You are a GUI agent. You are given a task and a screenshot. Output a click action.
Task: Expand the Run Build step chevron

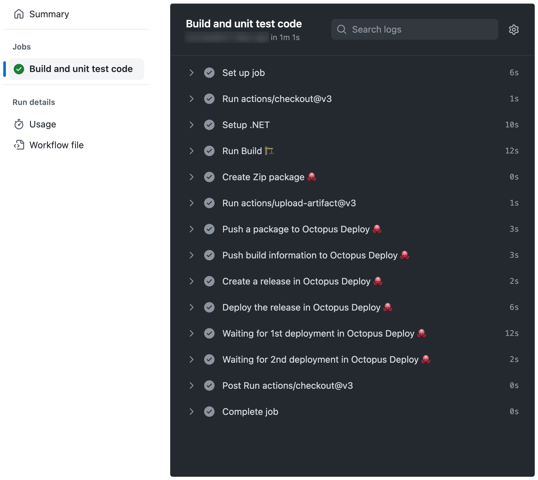click(192, 151)
